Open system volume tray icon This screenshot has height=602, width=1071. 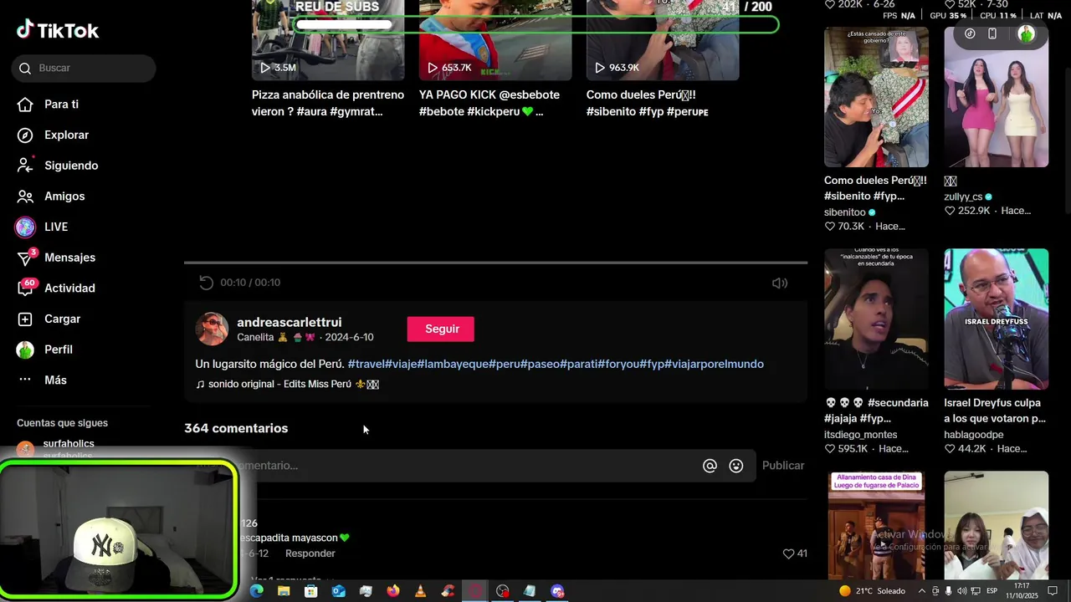[961, 591]
